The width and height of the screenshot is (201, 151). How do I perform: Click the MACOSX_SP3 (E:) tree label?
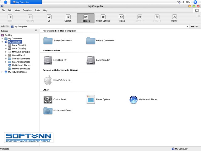[21, 52]
